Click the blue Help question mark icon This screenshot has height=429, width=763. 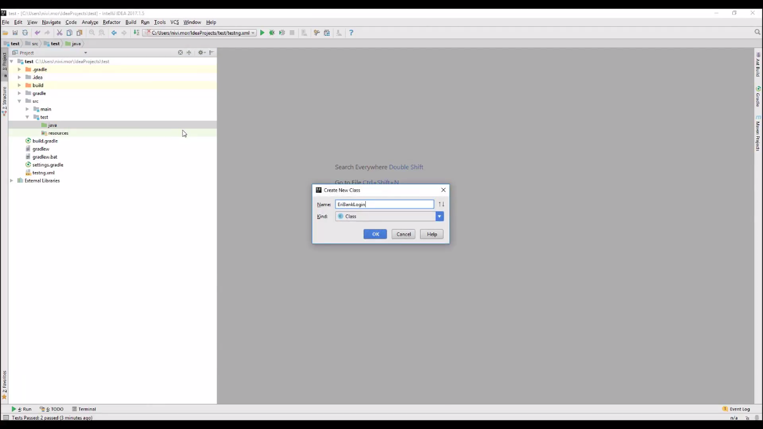click(351, 33)
